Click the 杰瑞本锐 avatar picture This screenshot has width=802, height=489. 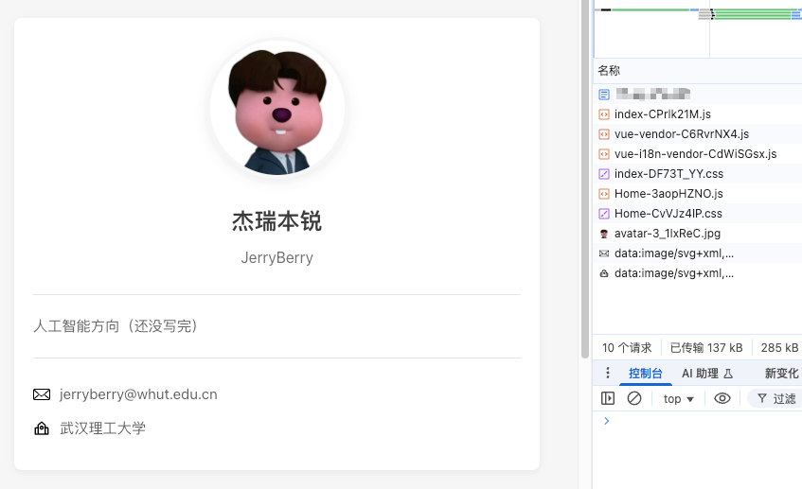(x=277, y=108)
